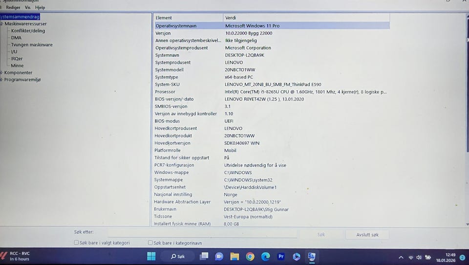This screenshot has width=469, height=265.
Task: Select Konflikter/deling in the tree
Action: coord(28,30)
